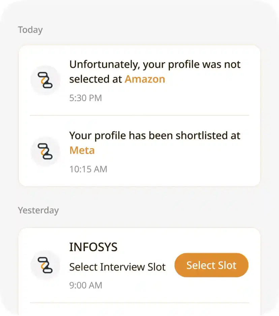
Task: Click the 5:30 PM timestamp
Action: [x=86, y=98]
